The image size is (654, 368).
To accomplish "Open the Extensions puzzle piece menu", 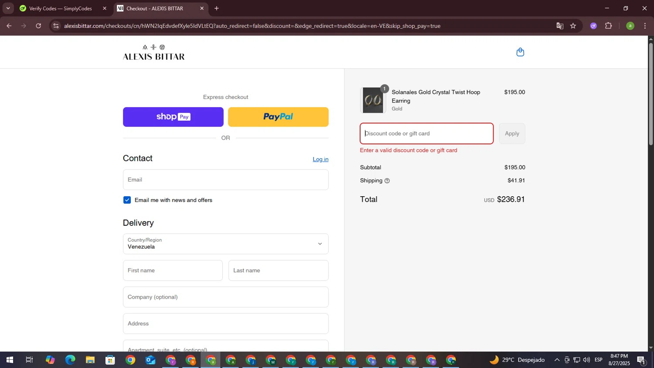I will 609,26.
